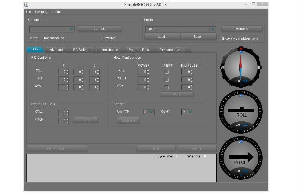Switch to the Realtime Data tab
The image size is (299, 193).
(138, 50)
